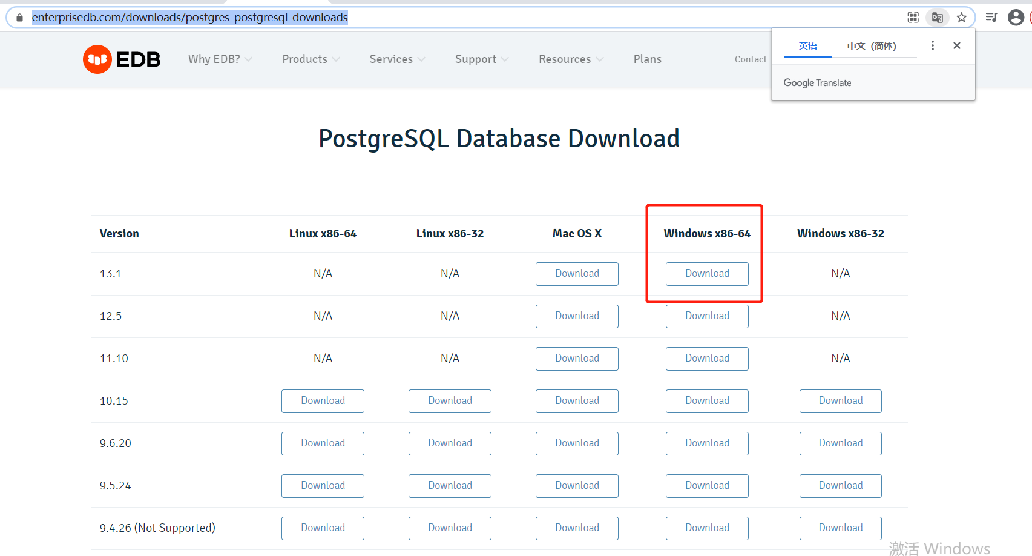
Task: Download 13.1 for Mac OS X
Action: (577, 274)
